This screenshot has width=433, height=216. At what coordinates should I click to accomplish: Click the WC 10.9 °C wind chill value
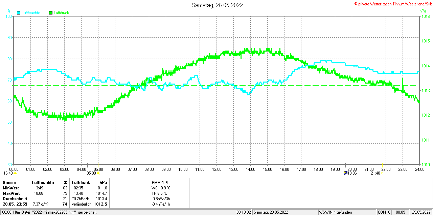161,188
